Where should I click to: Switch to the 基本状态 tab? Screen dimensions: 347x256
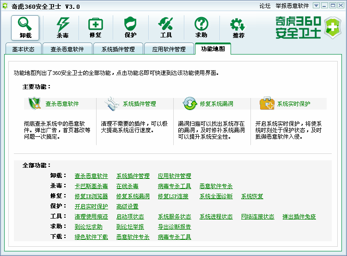click(x=23, y=49)
